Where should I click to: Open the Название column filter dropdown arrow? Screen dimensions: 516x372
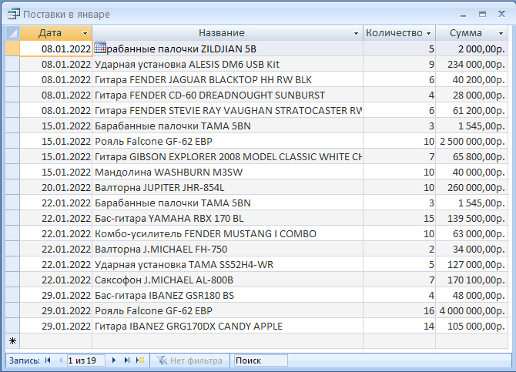pyautogui.click(x=356, y=33)
